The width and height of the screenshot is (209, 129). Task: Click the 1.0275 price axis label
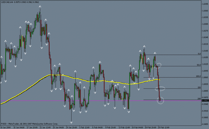tap(205, 31)
